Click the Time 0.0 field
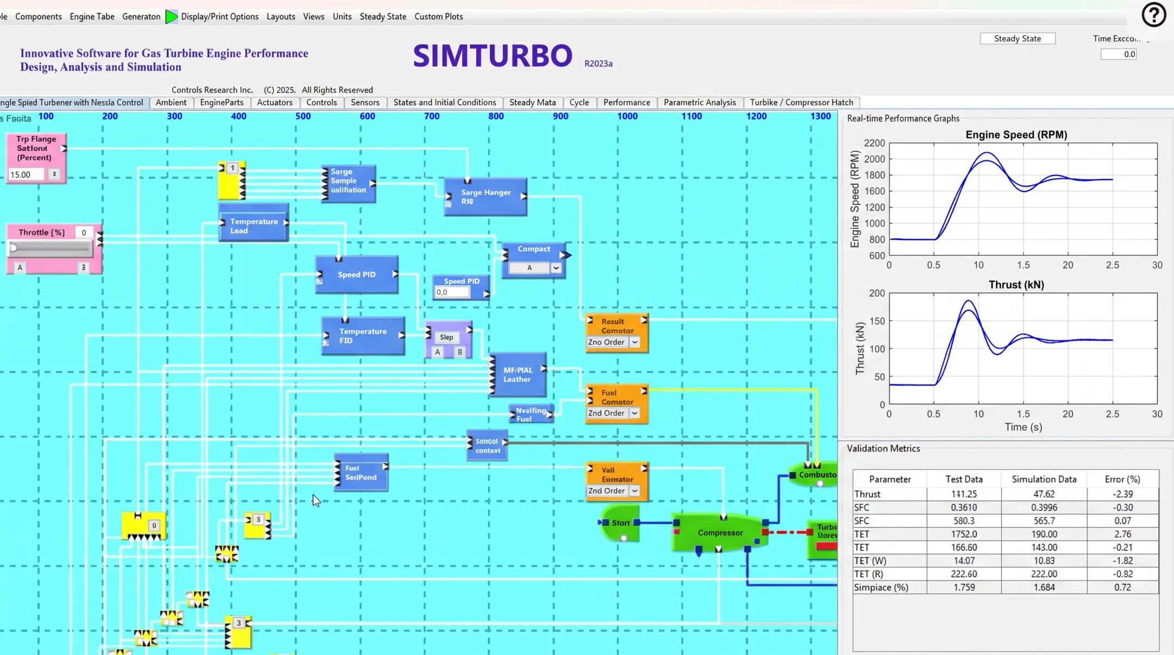Viewport: 1174px width, 655px height. 1119,54
